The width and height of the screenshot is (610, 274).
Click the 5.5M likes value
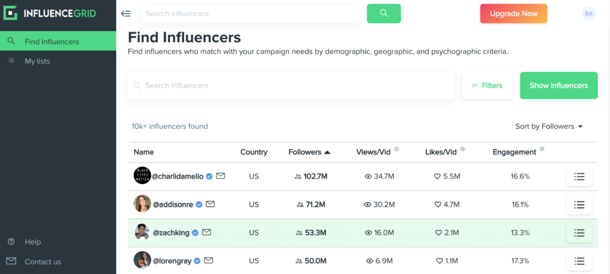pyautogui.click(x=452, y=176)
